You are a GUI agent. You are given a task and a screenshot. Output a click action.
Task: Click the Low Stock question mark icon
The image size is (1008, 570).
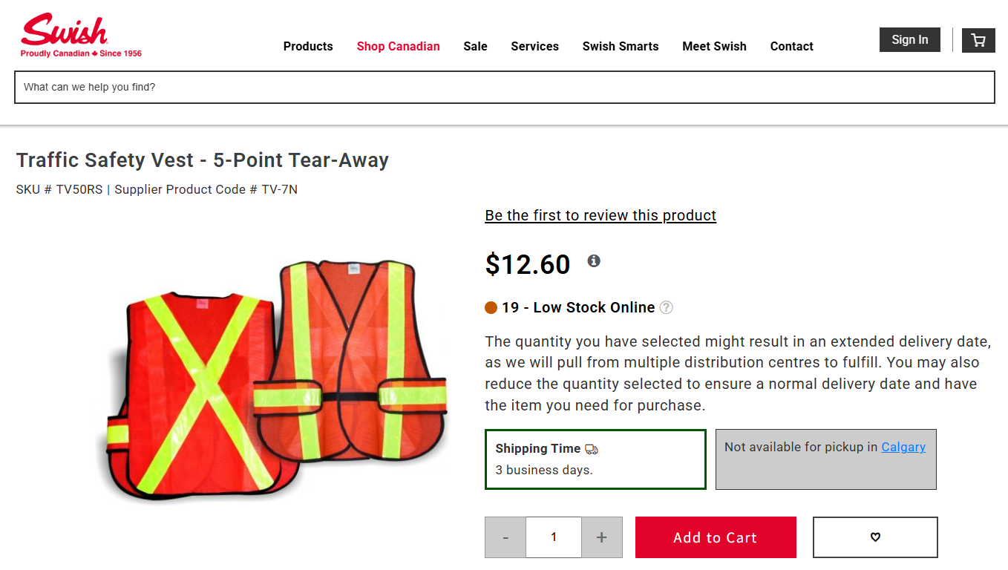tap(666, 307)
